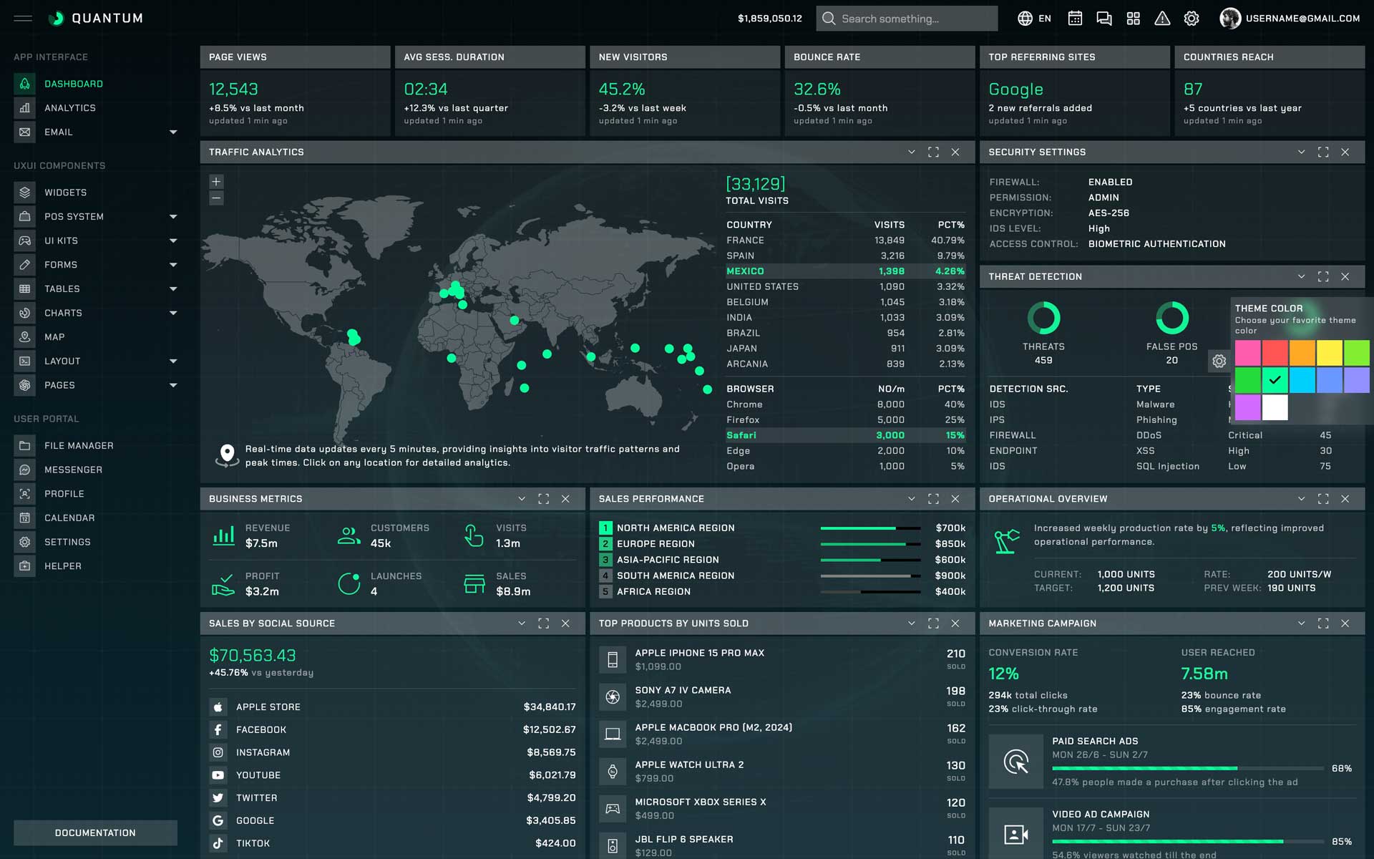Toggle the hamburger sidebar menu
The image size is (1374, 859).
coord(23,19)
